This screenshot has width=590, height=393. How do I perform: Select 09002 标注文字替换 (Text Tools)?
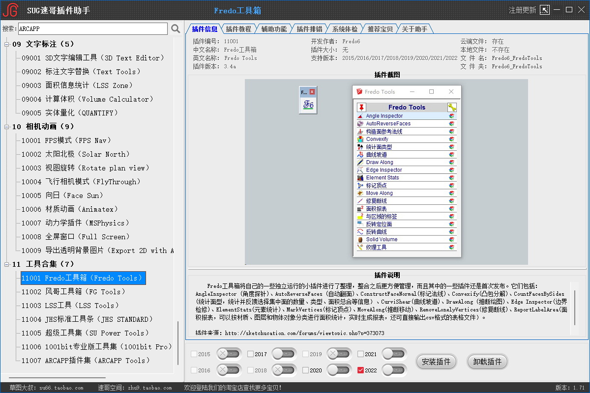coord(82,72)
